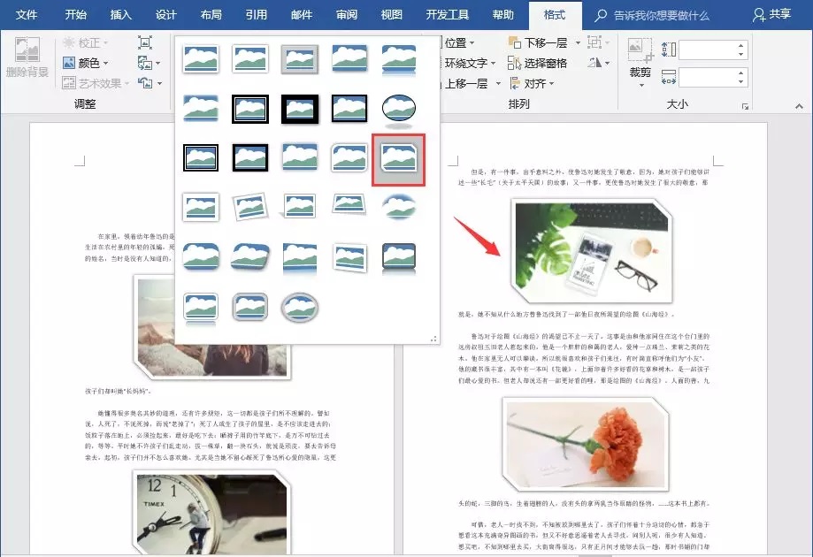Select the metal oval picture style

[300, 307]
